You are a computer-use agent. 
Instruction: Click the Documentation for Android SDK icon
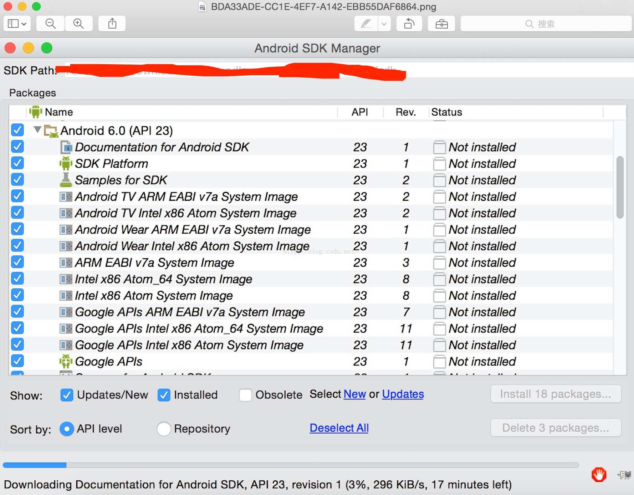click(x=66, y=147)
